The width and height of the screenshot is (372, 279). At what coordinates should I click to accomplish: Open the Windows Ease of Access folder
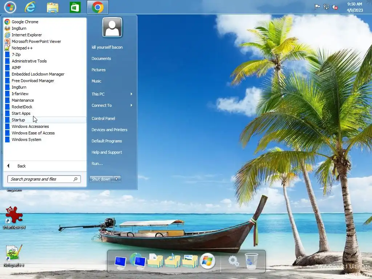(45, 133)
